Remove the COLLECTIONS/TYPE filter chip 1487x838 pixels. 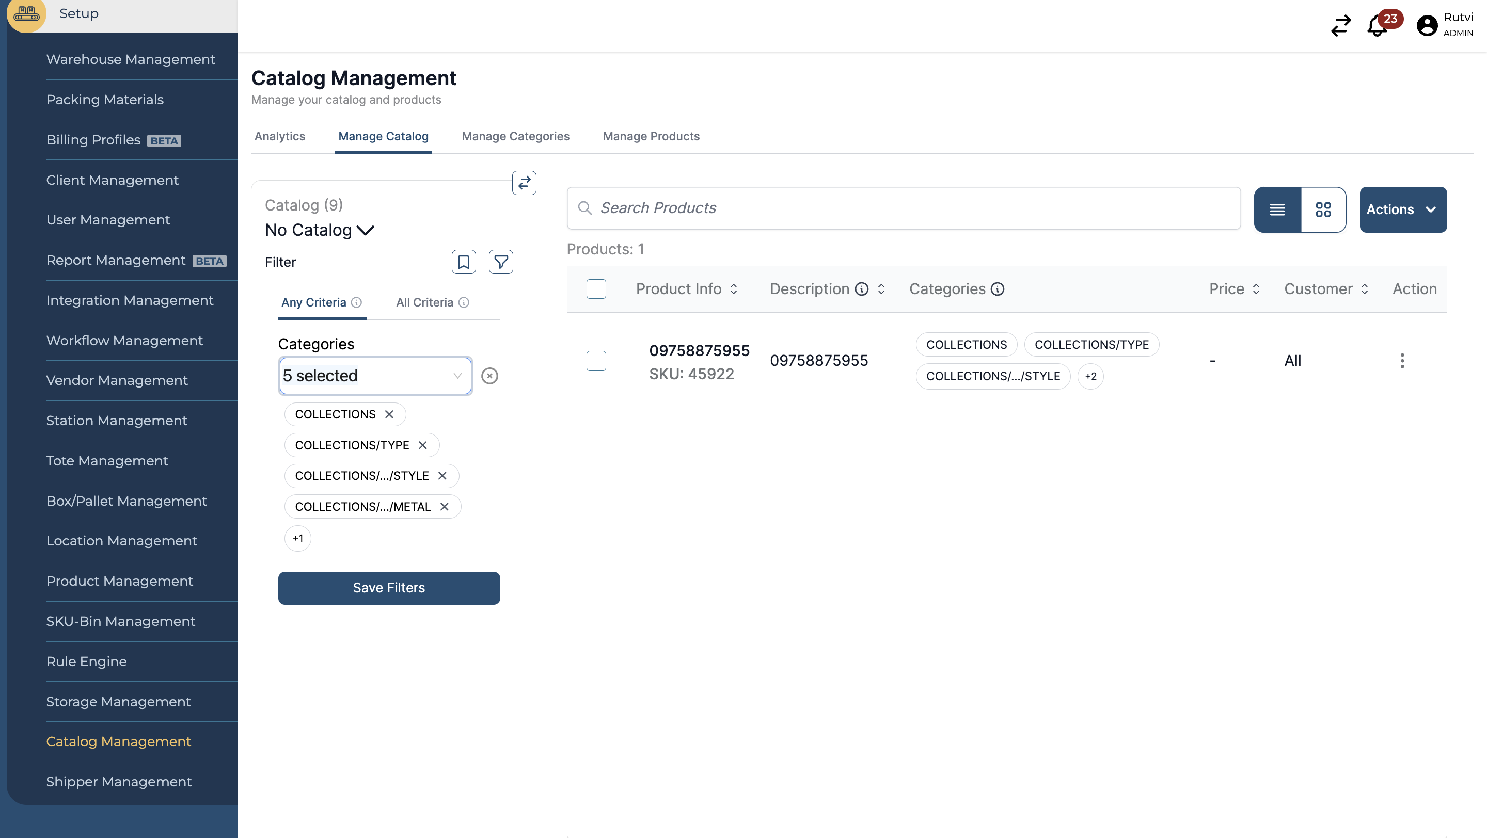(x=422, y=445)
